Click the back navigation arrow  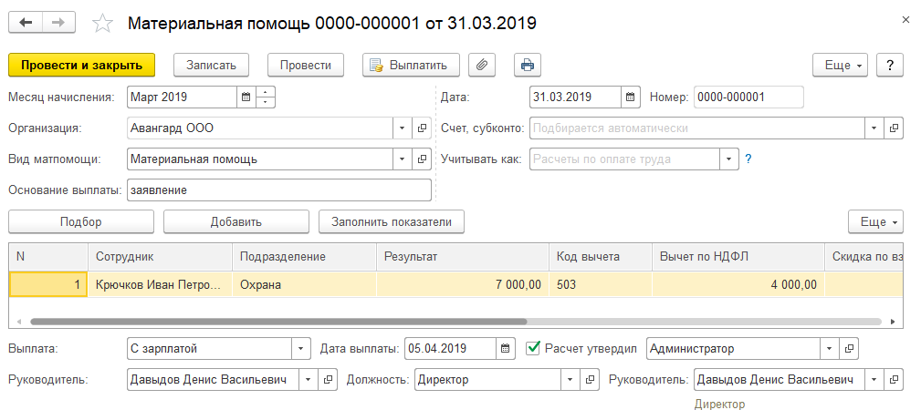[25, 21]
